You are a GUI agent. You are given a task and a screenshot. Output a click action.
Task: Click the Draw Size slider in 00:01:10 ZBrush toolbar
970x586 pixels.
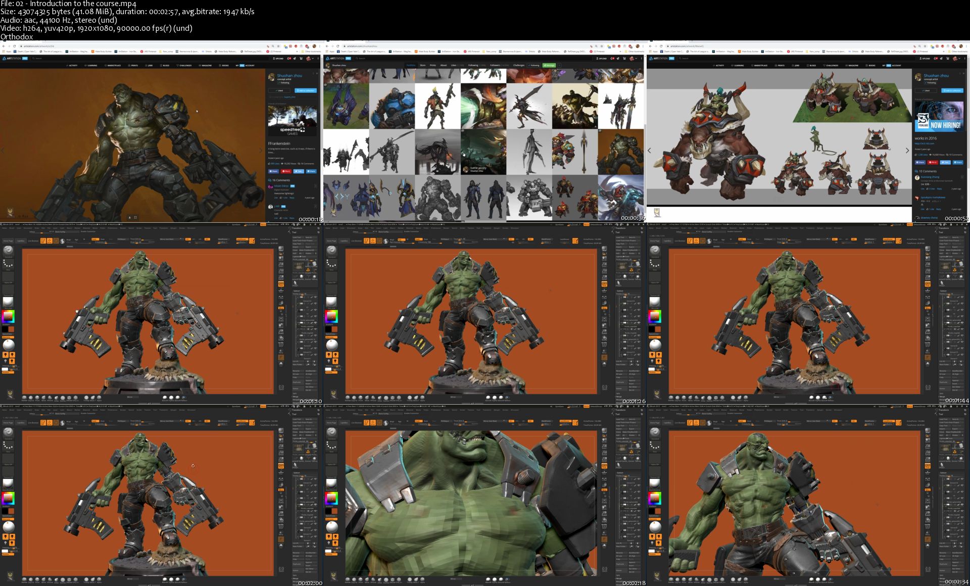click(142, 242)
